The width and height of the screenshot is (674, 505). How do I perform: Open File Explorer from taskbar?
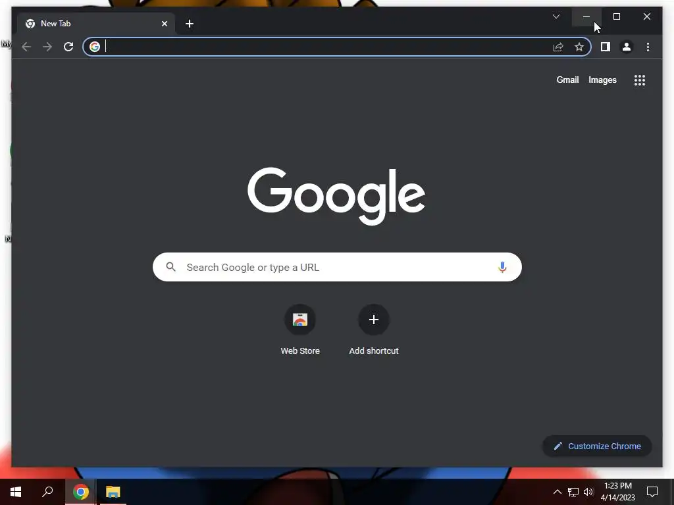point(113,492)
